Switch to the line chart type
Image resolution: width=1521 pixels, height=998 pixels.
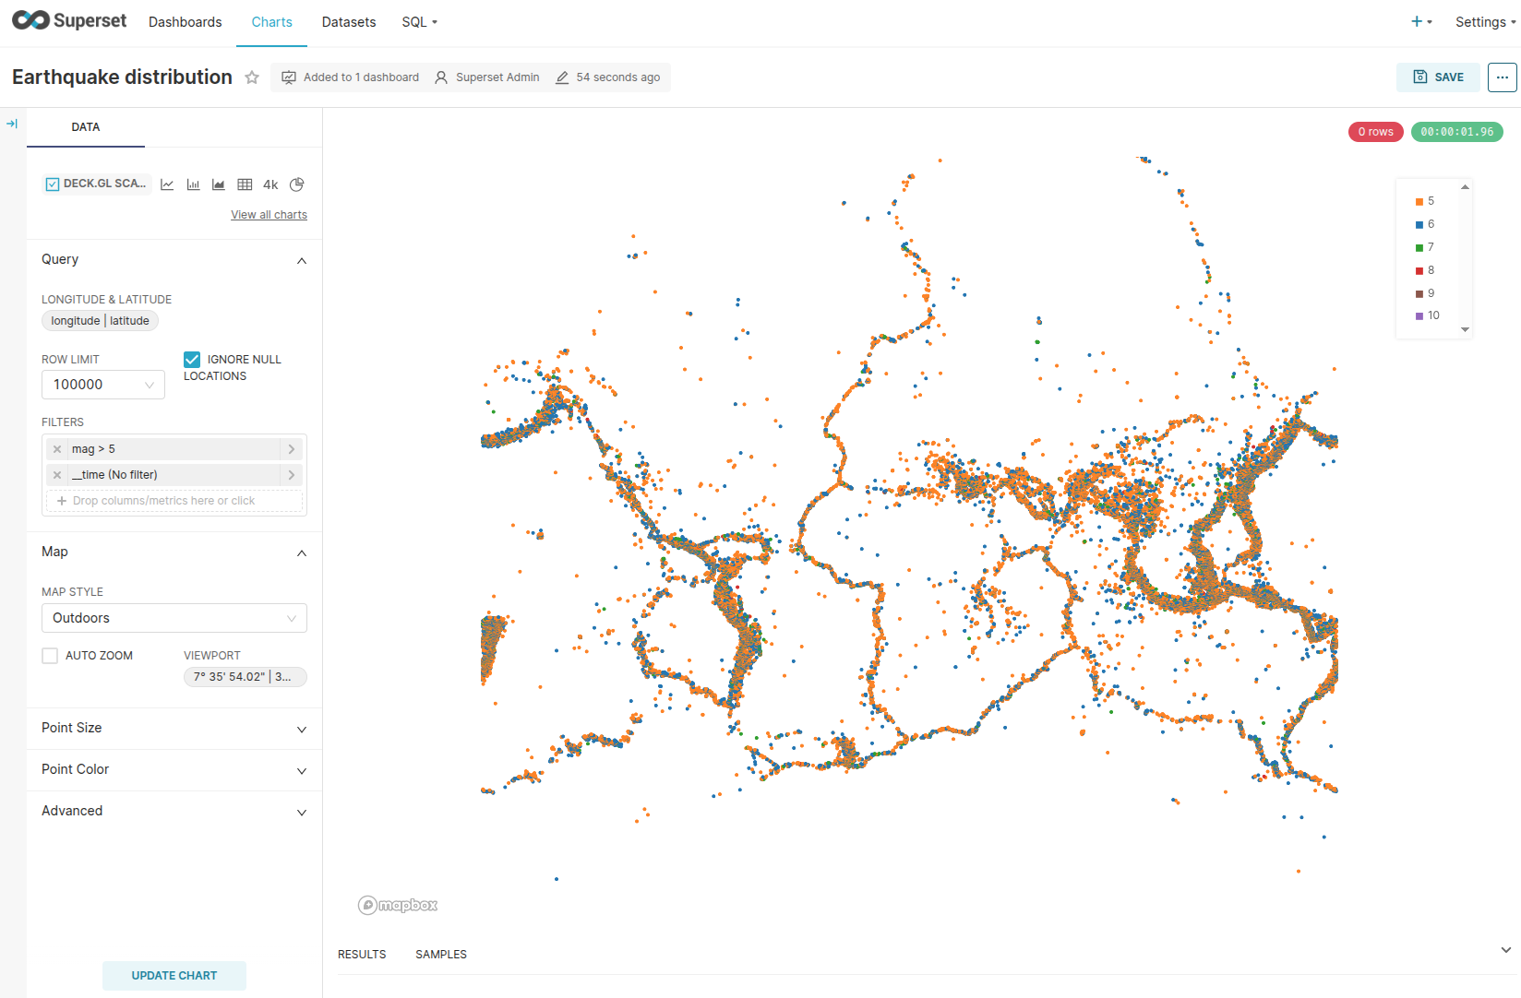coord(167,184)
